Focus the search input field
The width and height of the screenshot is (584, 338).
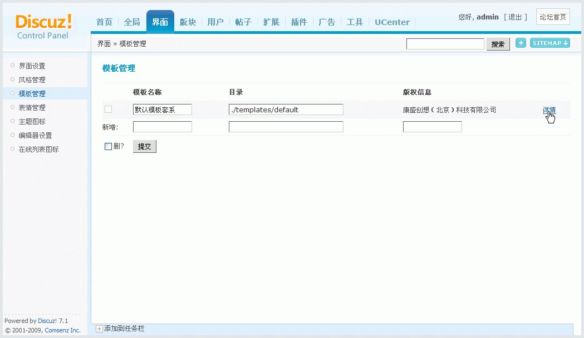(445, 44)
